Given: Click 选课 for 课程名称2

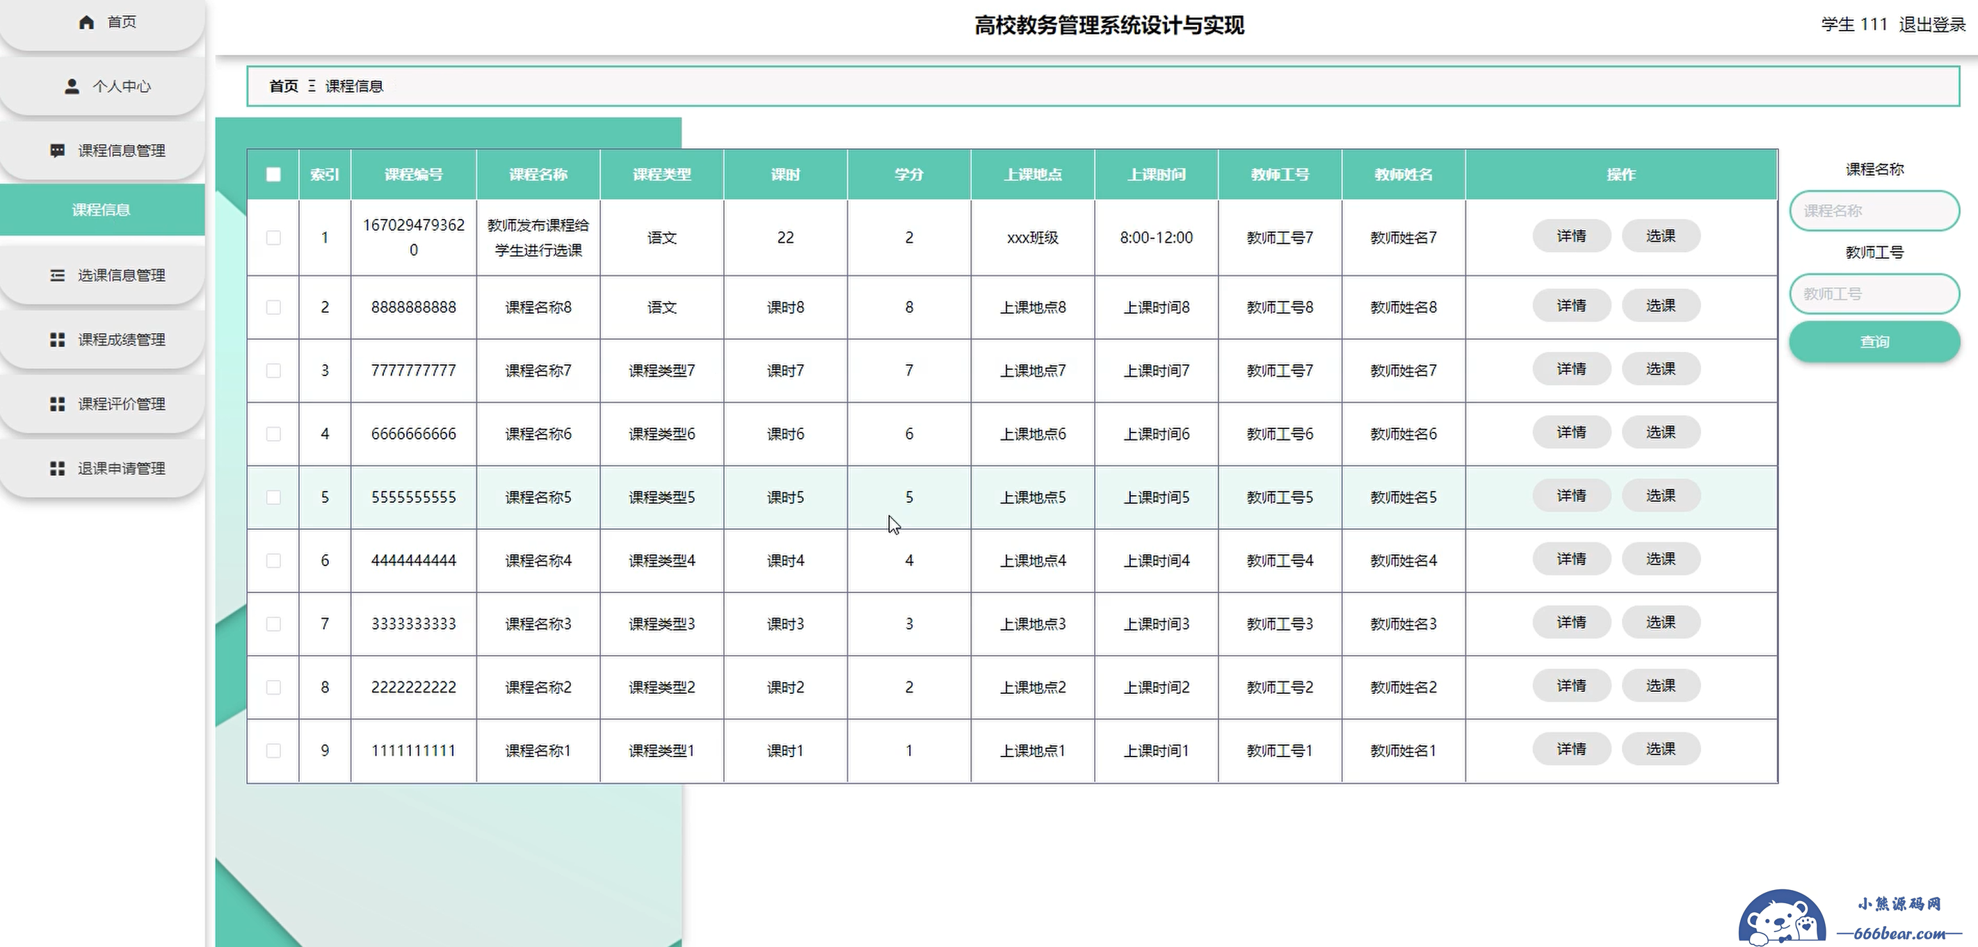Looking at the screenshot, I should point(1661,686).
